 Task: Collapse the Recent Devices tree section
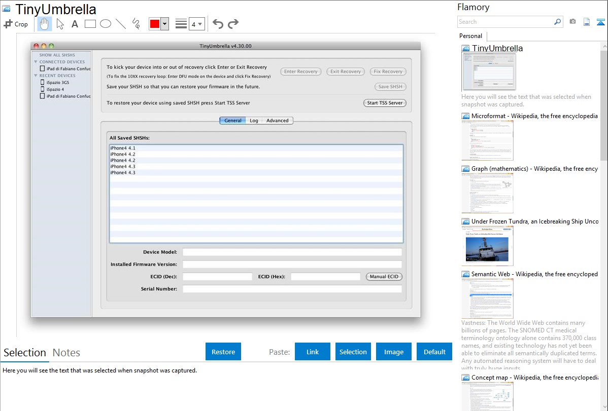[36, 76]
